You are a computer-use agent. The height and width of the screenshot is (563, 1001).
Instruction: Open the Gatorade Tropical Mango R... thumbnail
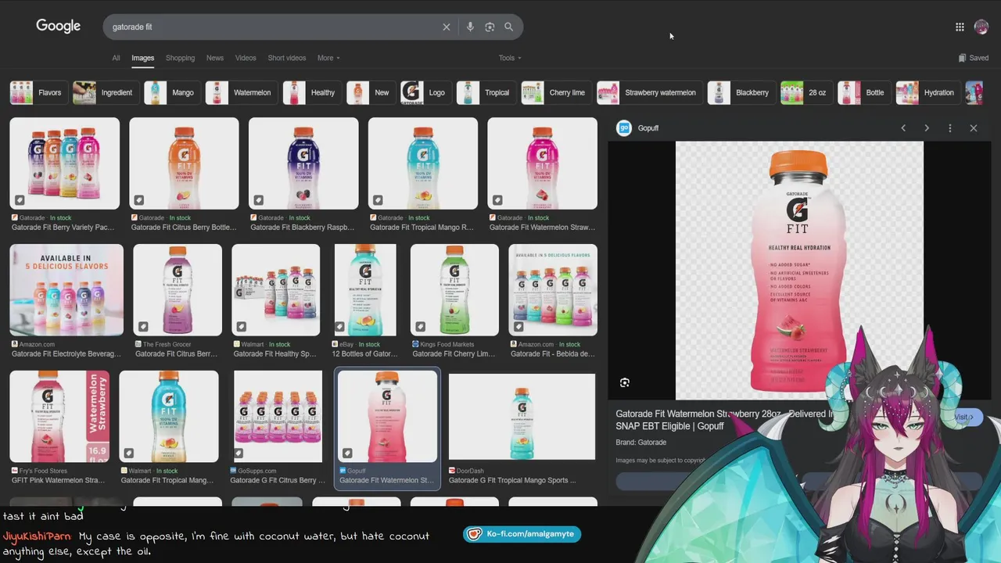pyautogui.click(x=423, y=163)
